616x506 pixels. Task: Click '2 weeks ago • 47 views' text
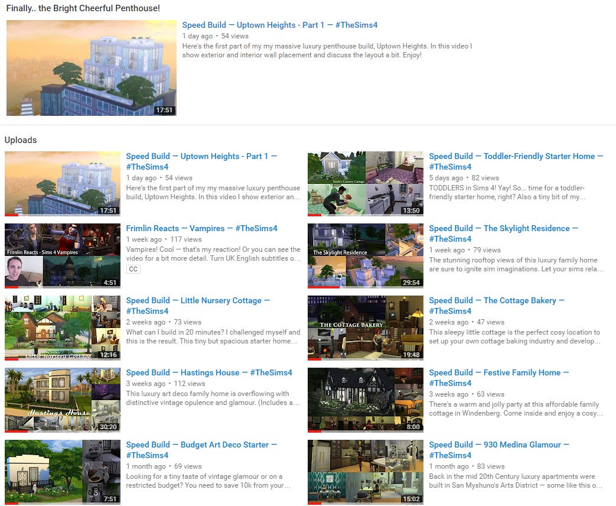pos(467,322)
